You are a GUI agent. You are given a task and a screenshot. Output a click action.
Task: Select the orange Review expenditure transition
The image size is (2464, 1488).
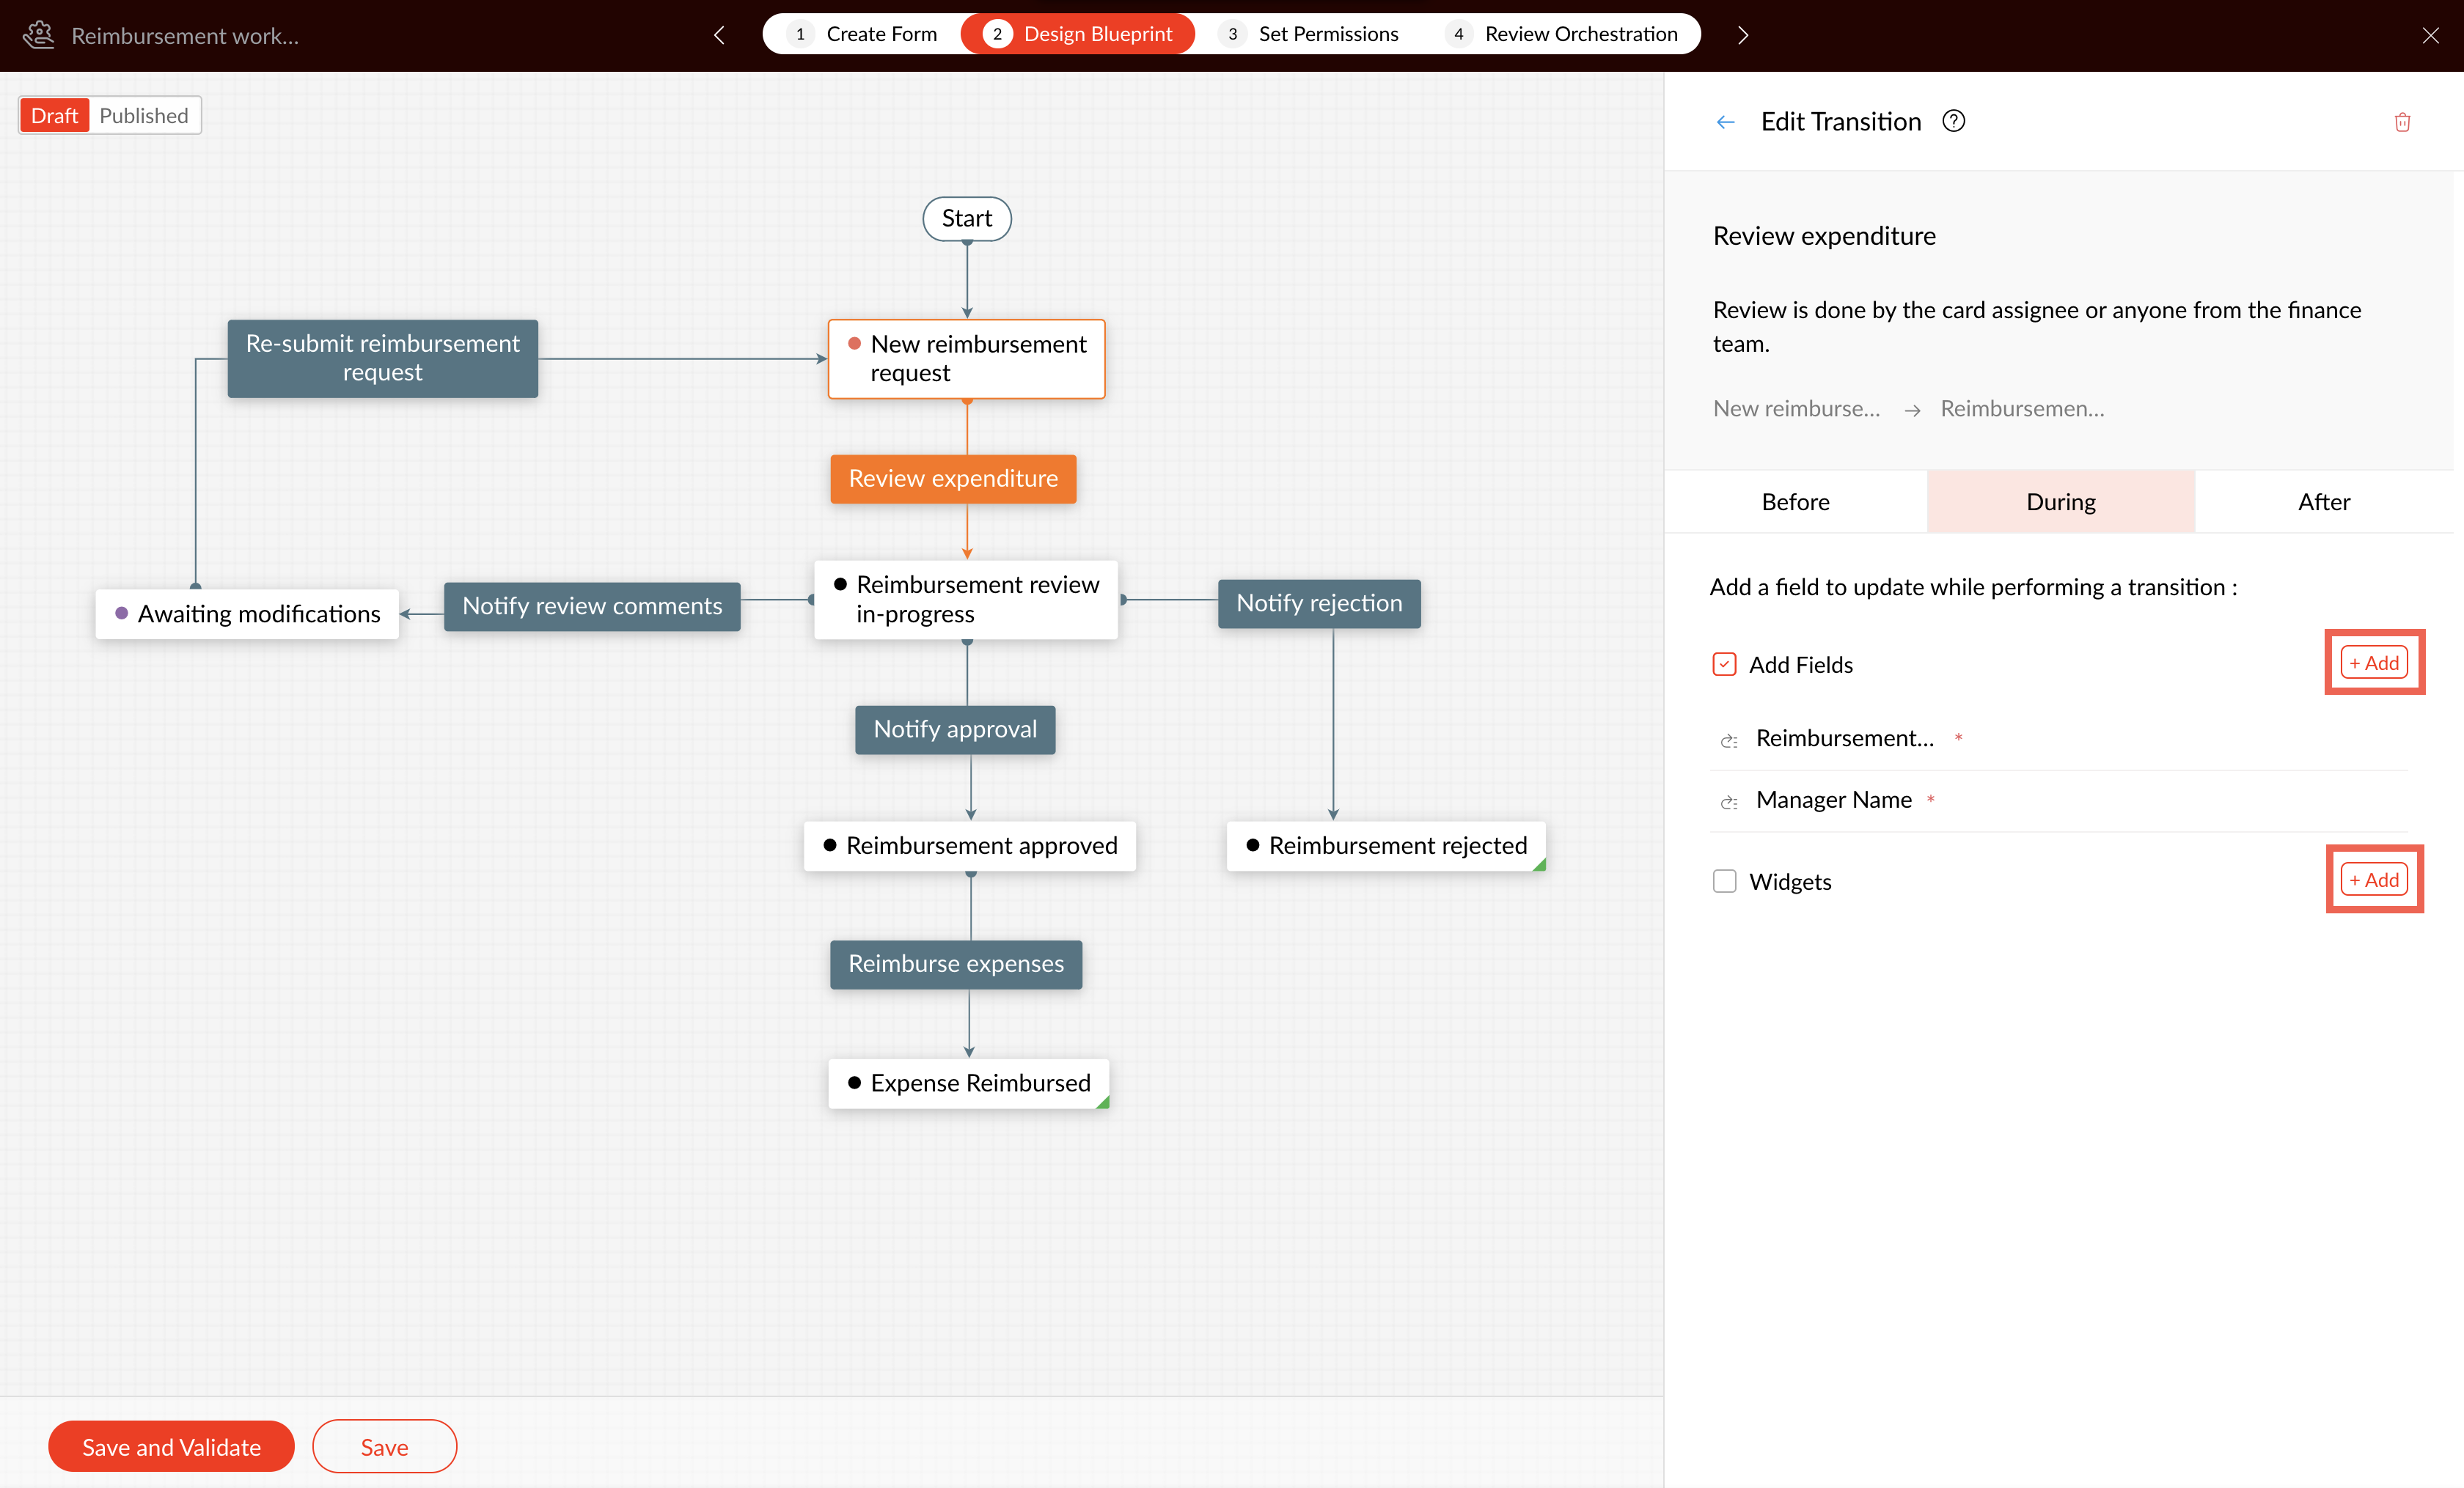click(x=953, y=479)
